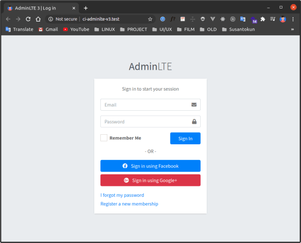Open the media control playlist icon

point(272,19)
